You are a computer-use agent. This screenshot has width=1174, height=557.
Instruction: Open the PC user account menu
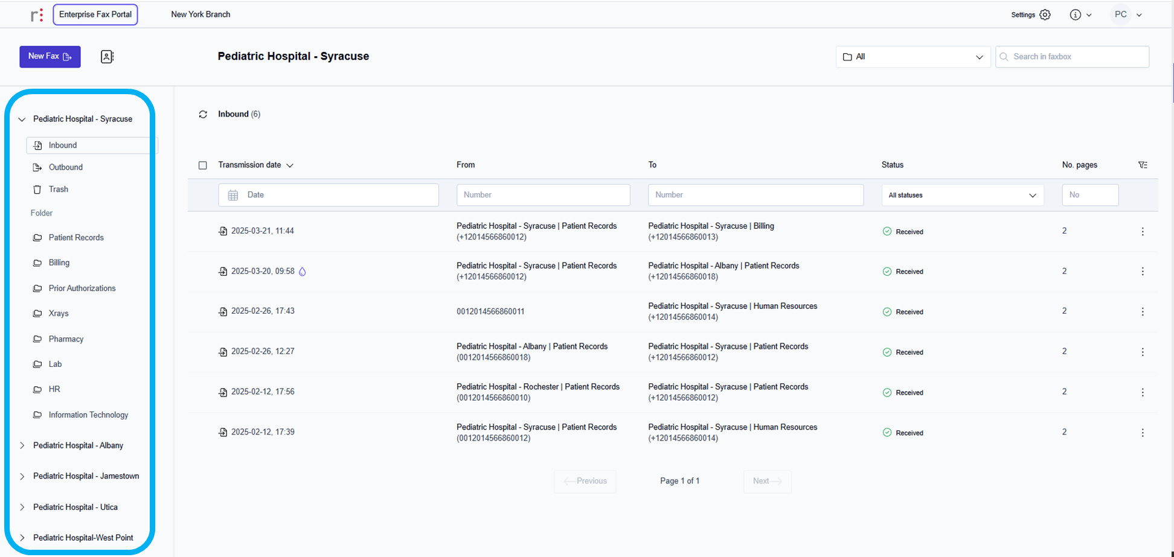point(1127,15)
